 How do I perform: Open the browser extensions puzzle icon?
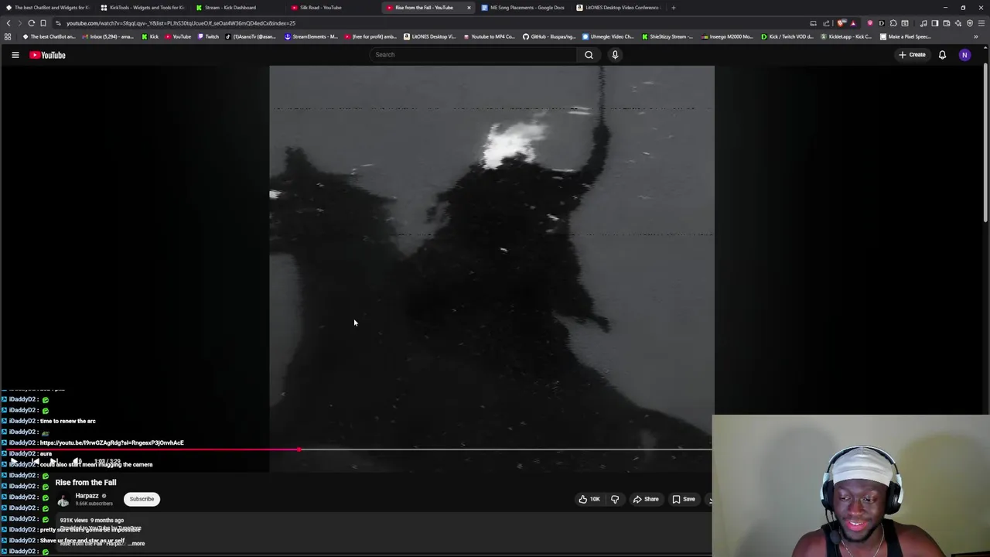pos(893,23)
